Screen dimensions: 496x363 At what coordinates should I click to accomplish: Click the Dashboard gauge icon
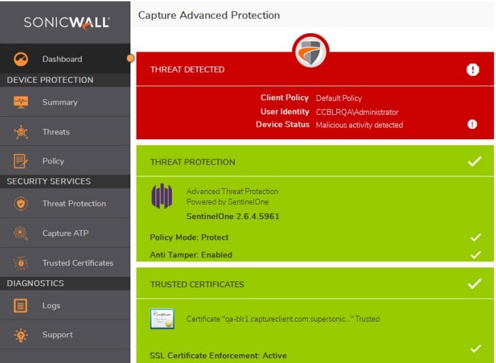[x=21, y=59]
